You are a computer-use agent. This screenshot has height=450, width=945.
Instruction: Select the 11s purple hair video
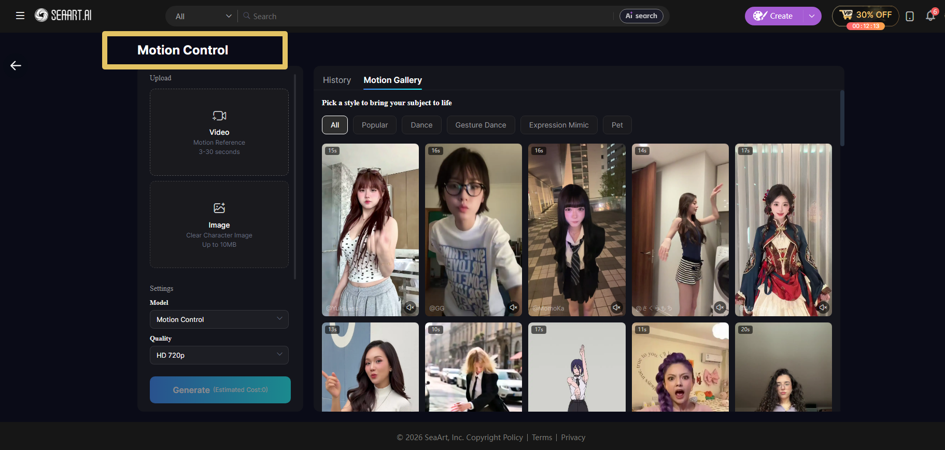click(x=680, y=367)
